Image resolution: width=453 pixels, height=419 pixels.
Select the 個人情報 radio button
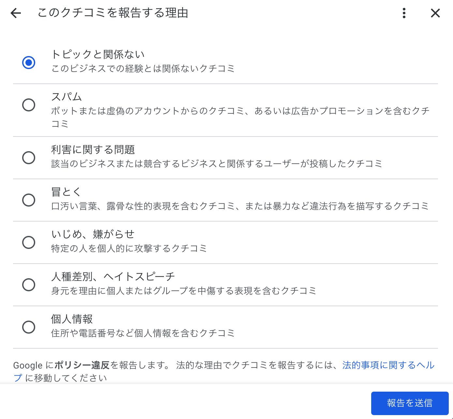(29, 327)
